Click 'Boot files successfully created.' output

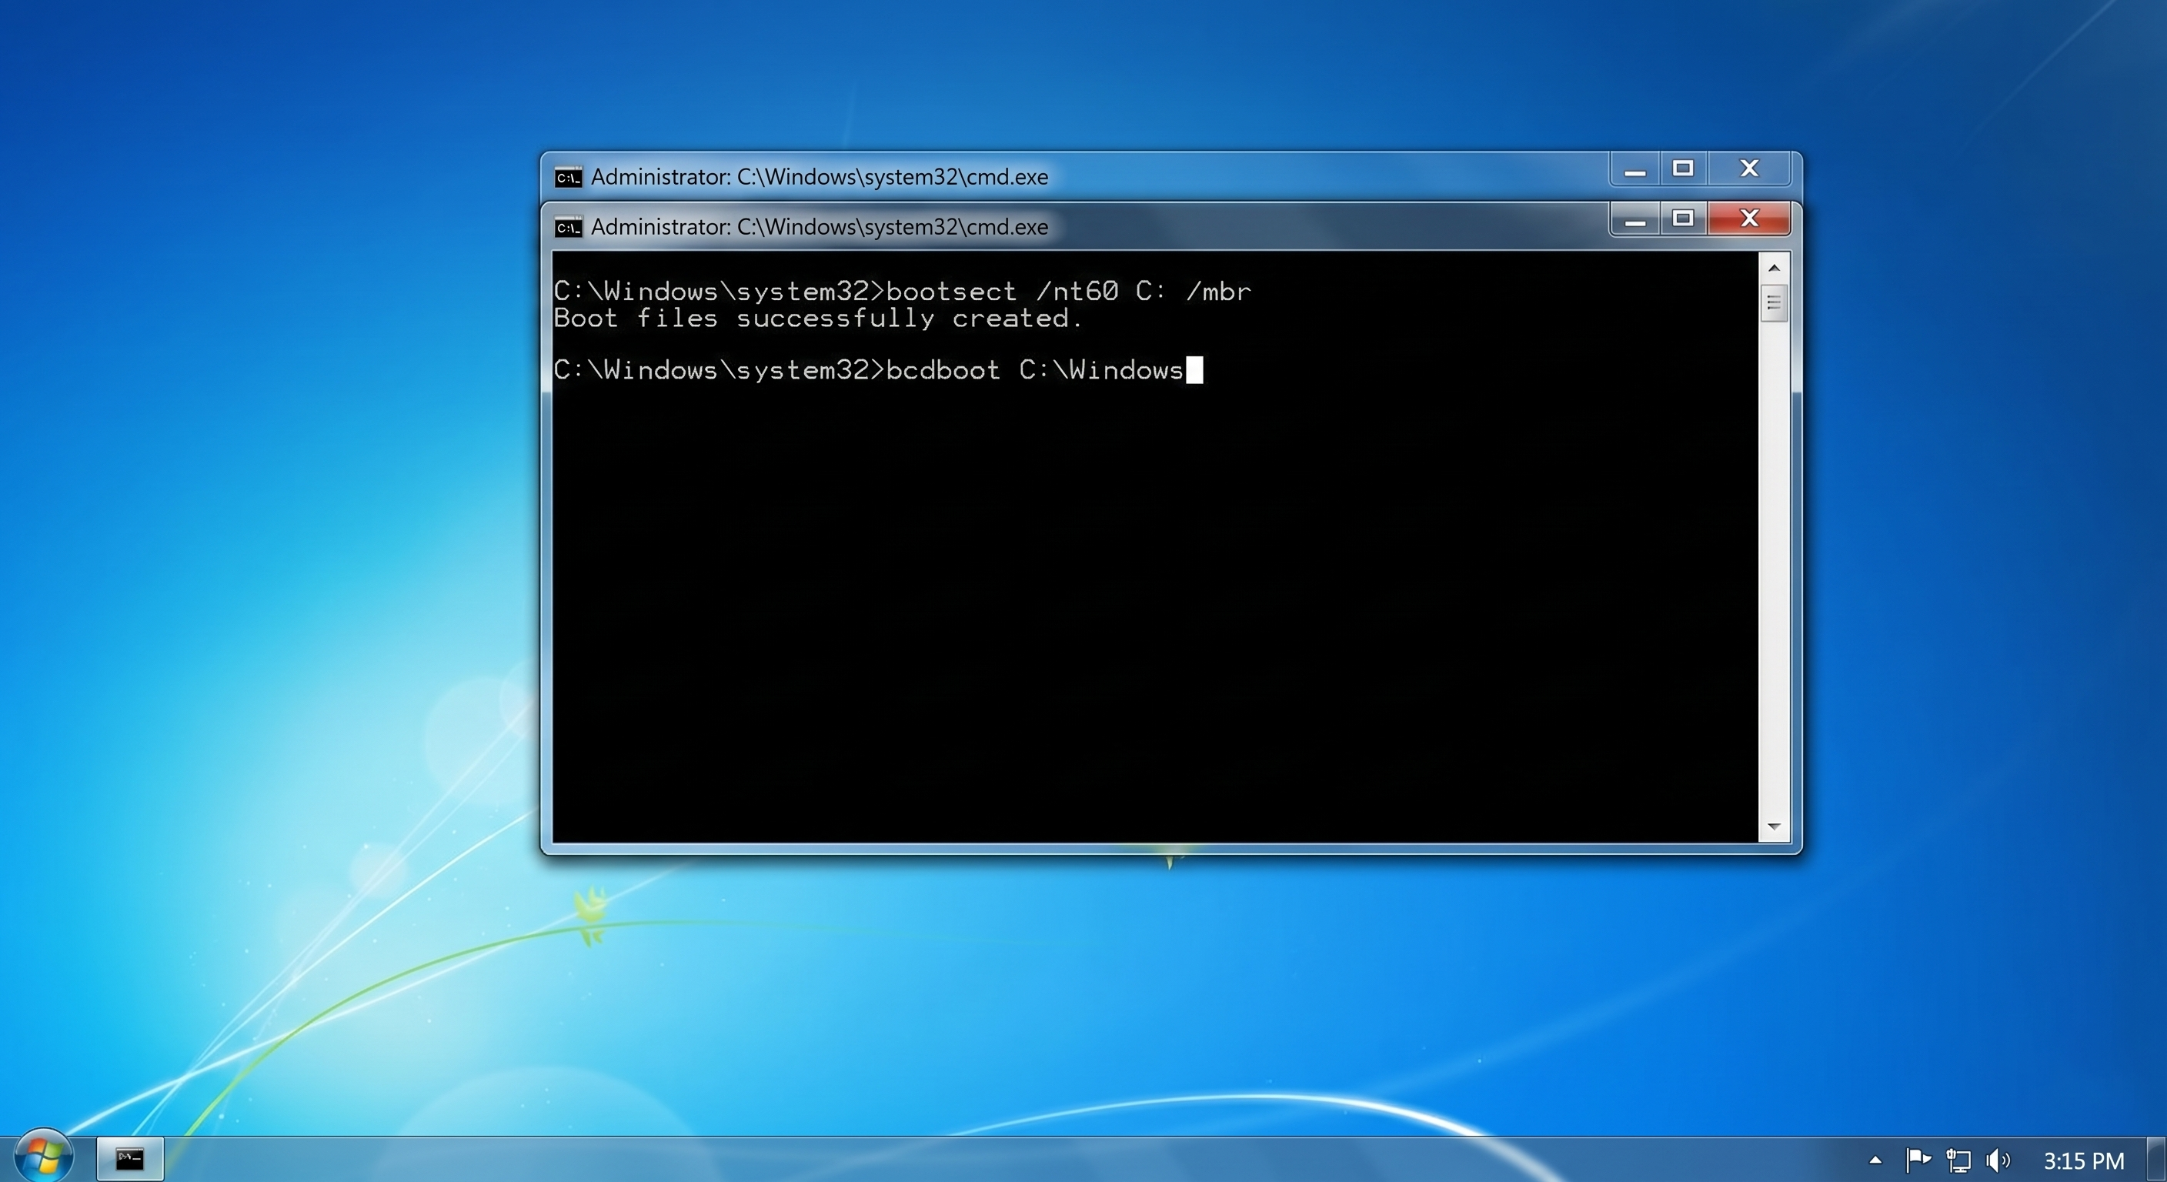[x=818, y=319]
